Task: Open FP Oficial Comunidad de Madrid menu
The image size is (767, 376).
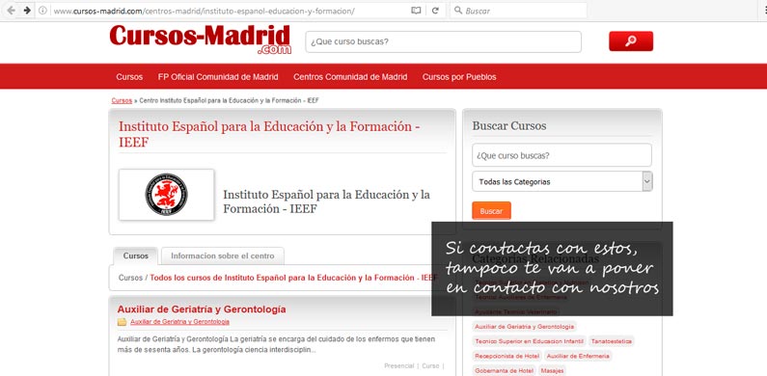Action: [218, 77]
